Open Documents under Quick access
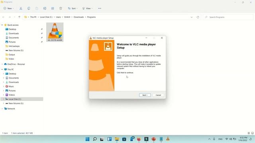This screenshot has height=143, width=255. [14, 38]
